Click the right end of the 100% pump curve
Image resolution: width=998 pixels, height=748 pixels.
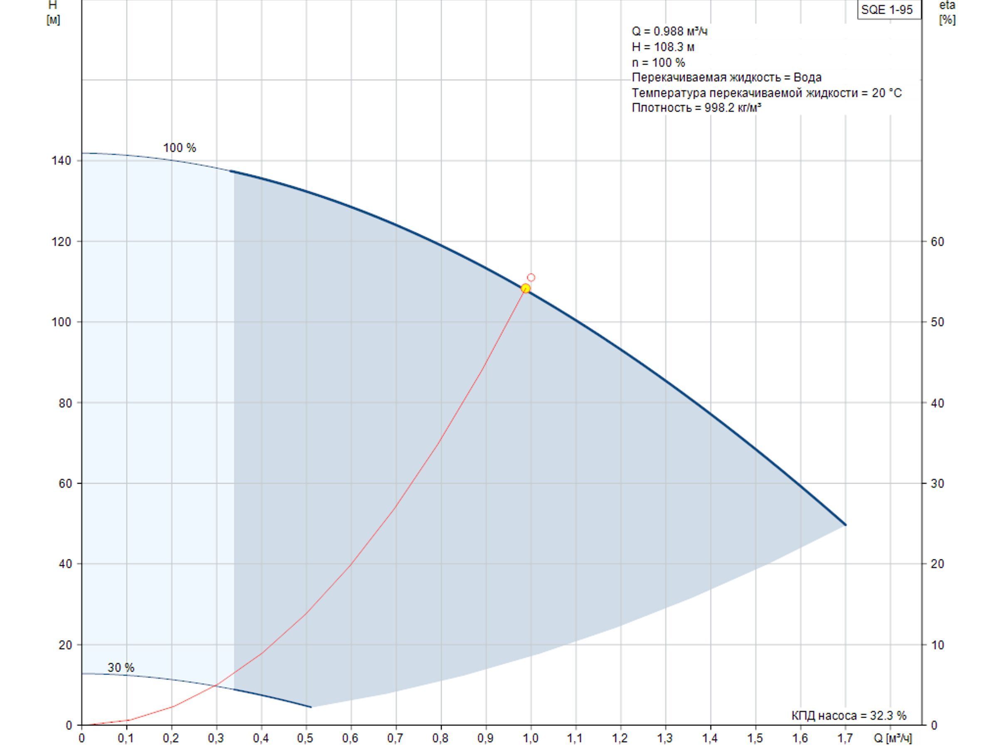(x=845, y=524)
